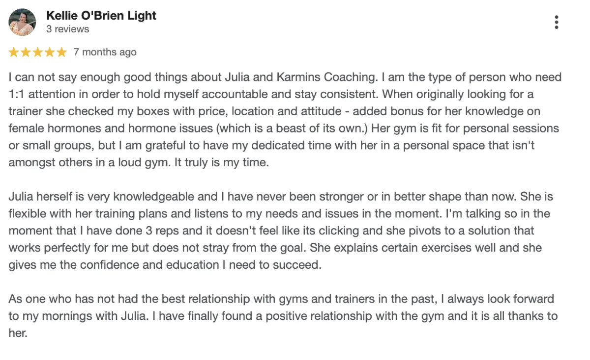The width and height of the screenshot is (590, 360).
Task: Click the second star of the rating
Action: click(26, 52)
